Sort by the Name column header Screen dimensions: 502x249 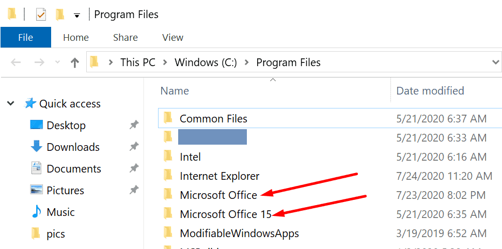click(x=175, y=91)
